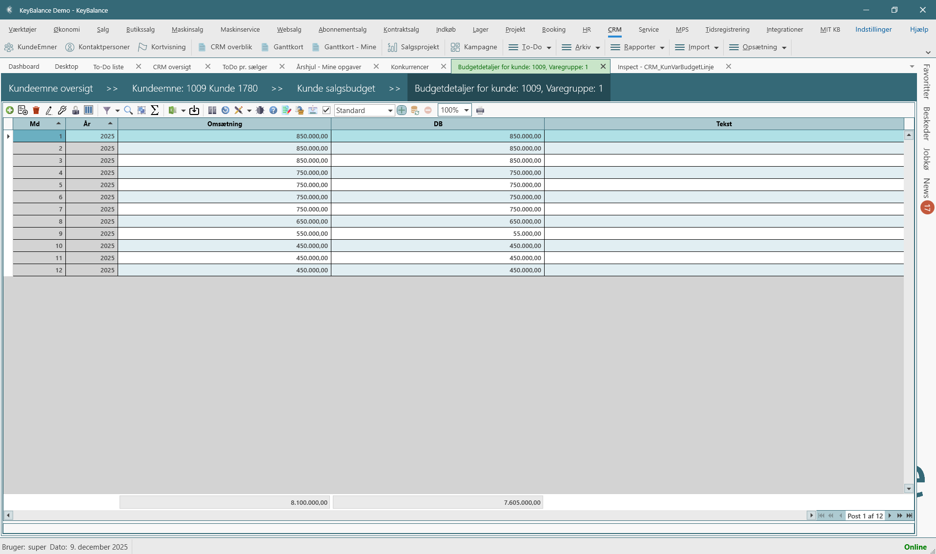Click the blue question mark help icon
Screen dimensions: 936x554
tap(273, 111)
